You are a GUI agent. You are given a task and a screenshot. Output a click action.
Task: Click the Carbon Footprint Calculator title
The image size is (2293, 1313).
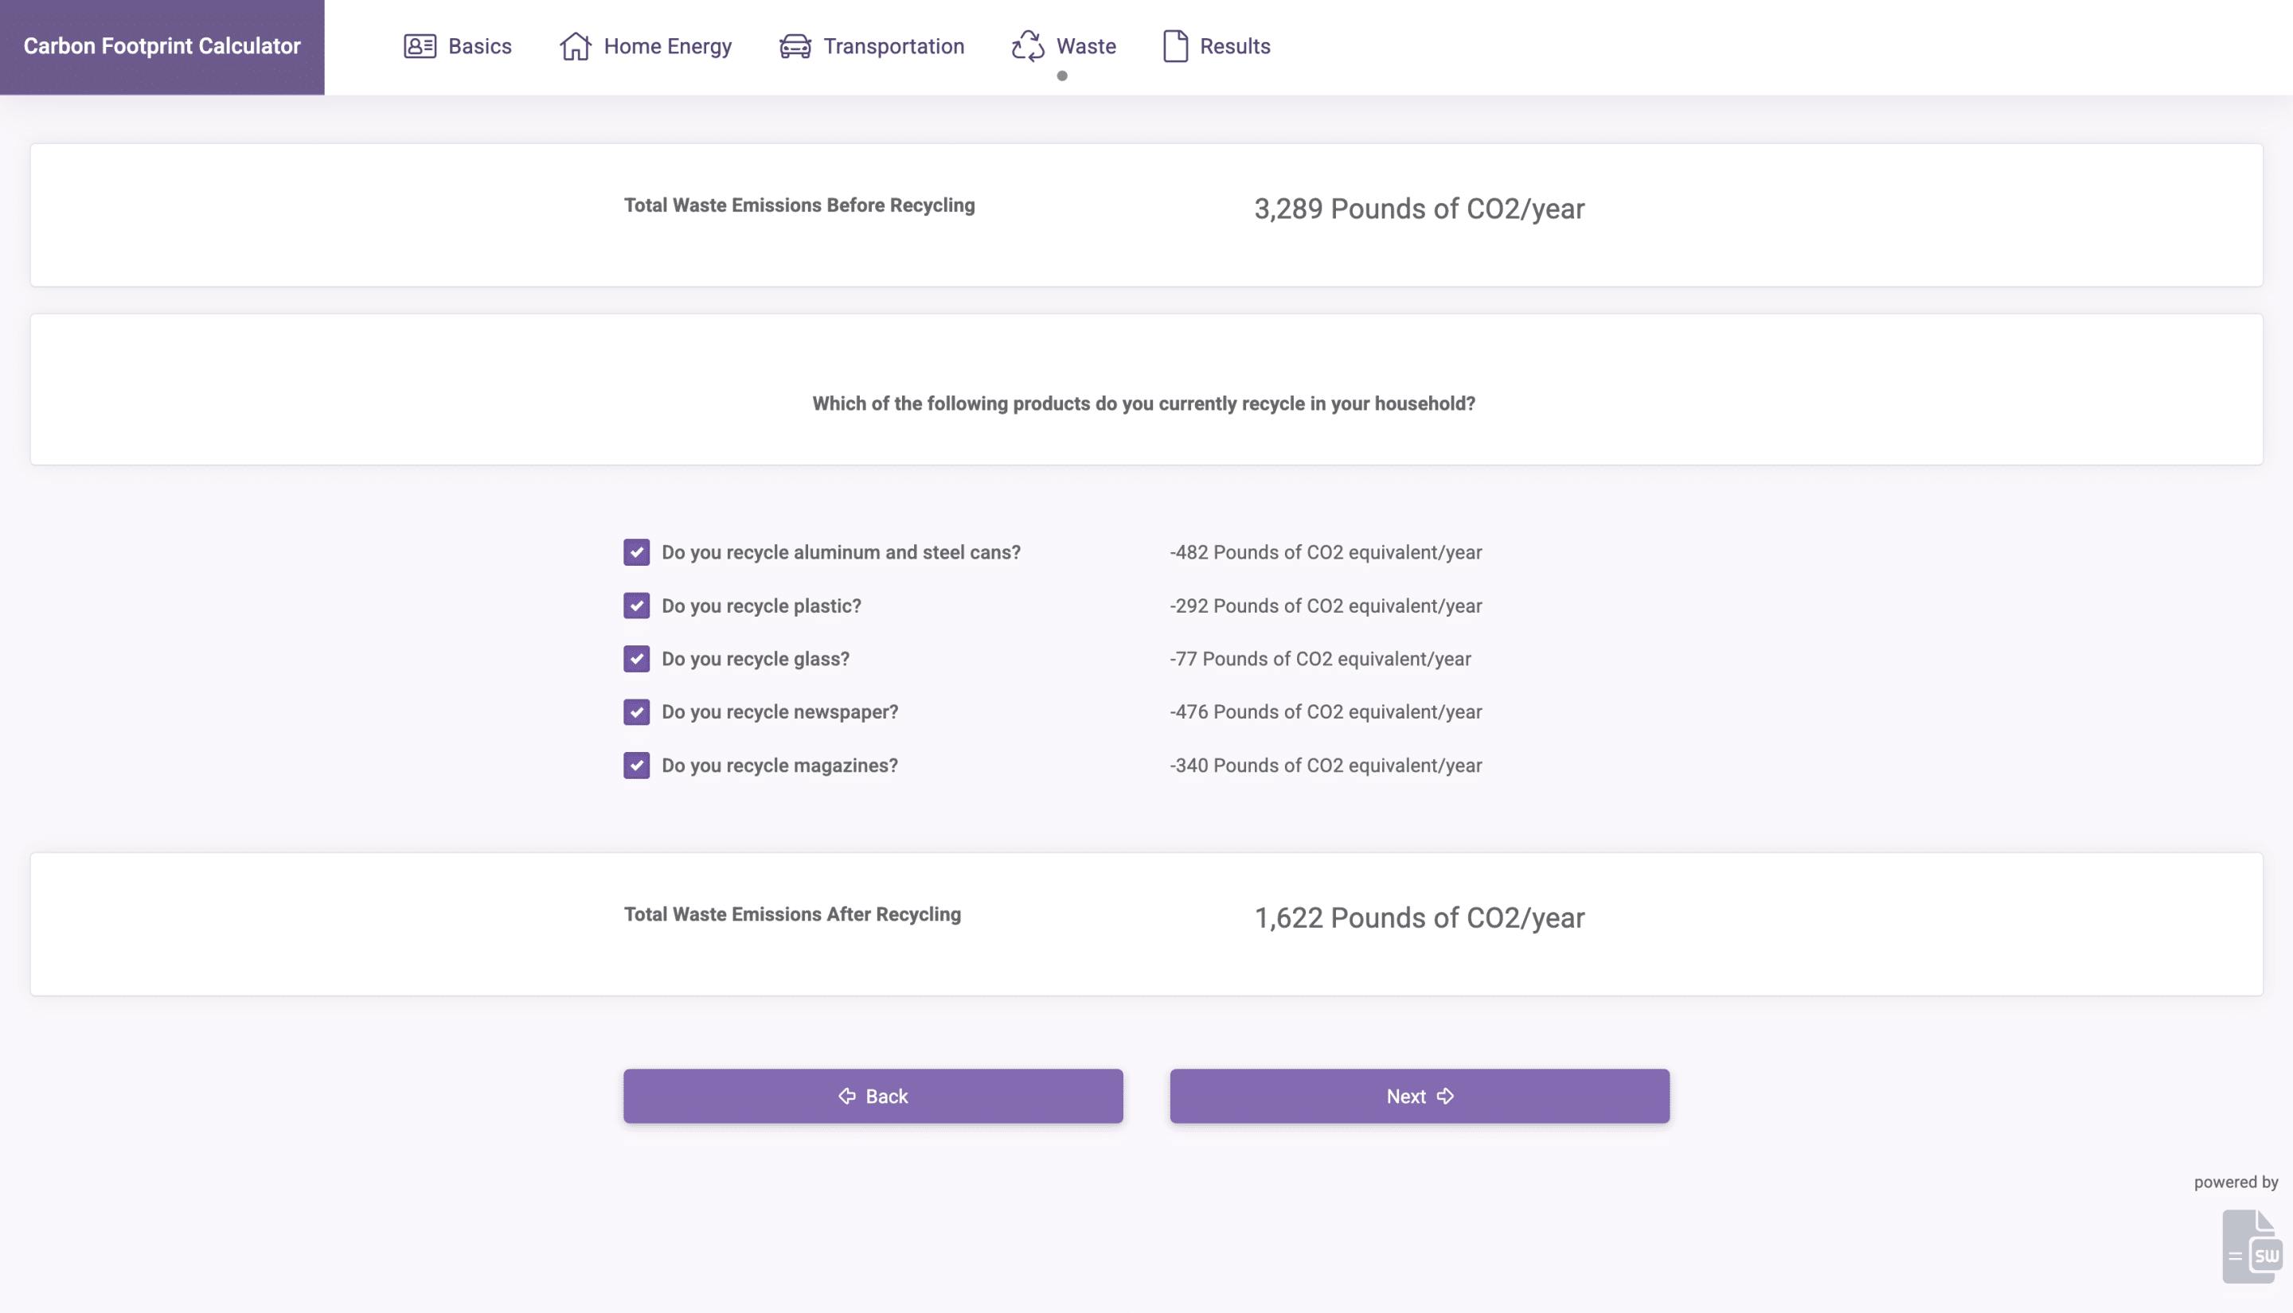[162, 46]
